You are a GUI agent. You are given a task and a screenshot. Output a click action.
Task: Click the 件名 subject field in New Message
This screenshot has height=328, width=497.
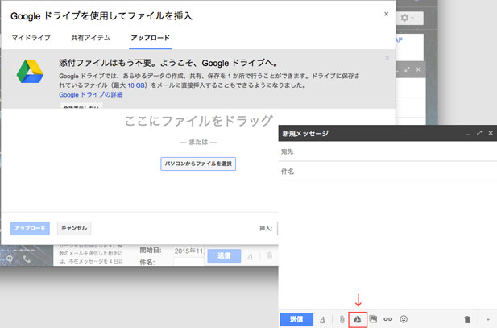[x=387, y=172]
